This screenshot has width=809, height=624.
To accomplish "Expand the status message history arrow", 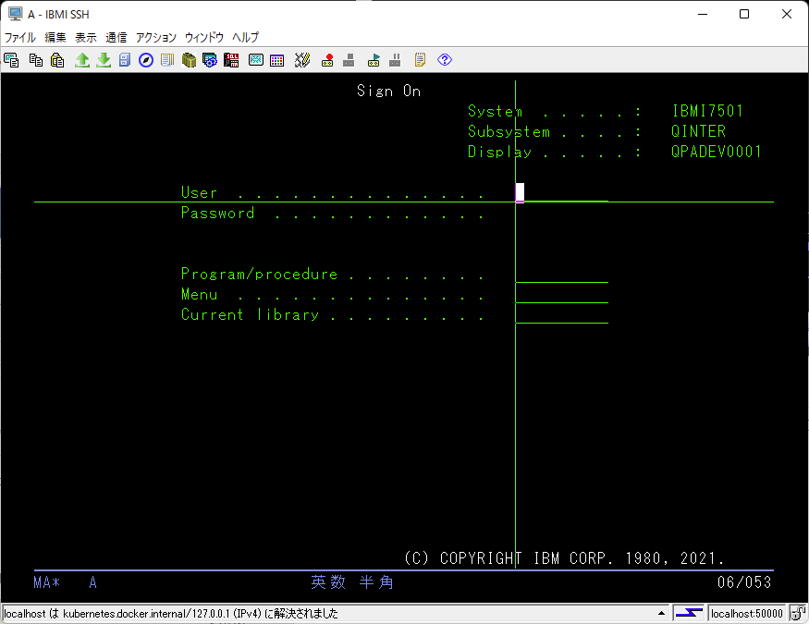I will (x=661, y=613).
